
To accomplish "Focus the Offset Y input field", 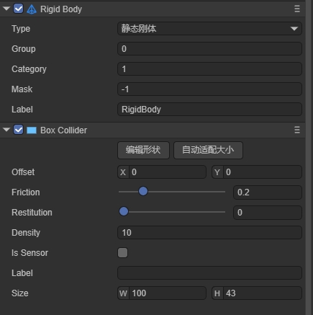I will [257, 172].
